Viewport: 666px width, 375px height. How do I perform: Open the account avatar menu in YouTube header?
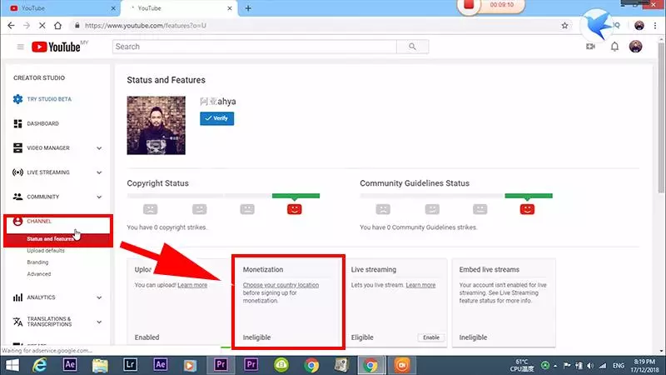click(635, 47)
